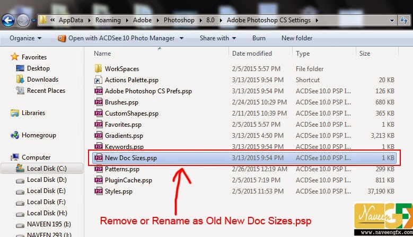The image size is (413, 237).
Task: Open subfolder arrow after Photoshop
Action: pyautogui.click(x=201, y=20)
